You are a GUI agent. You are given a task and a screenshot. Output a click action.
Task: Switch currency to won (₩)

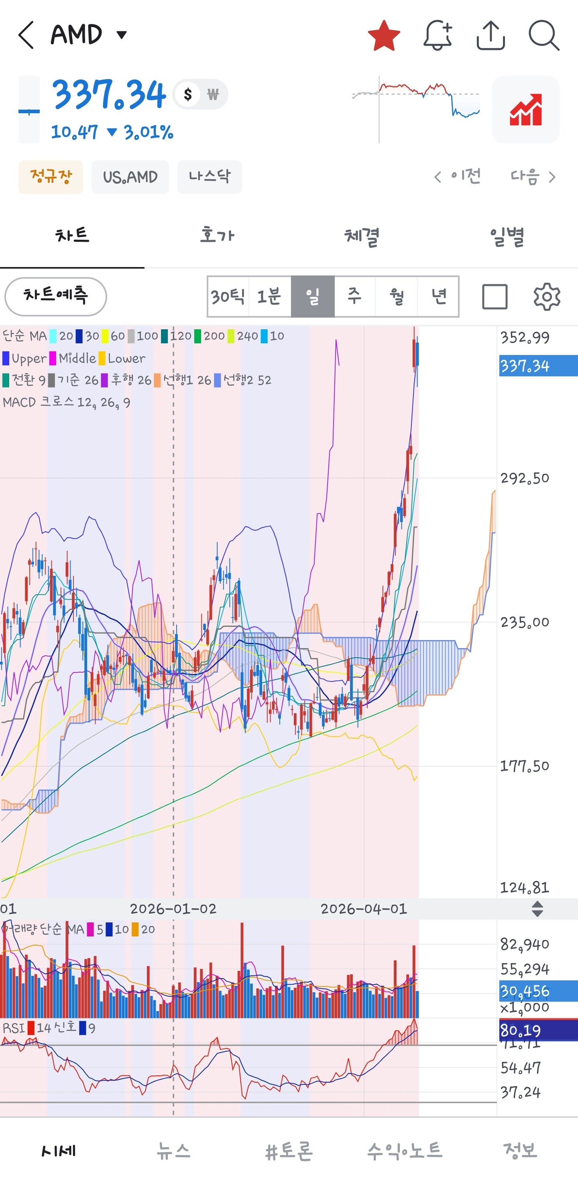(213, 94)
